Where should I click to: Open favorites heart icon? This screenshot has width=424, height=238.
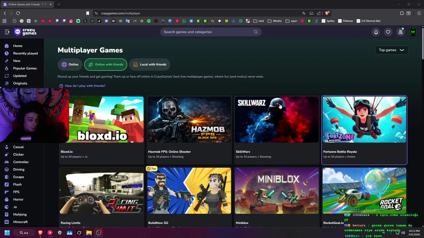point(388,32)
